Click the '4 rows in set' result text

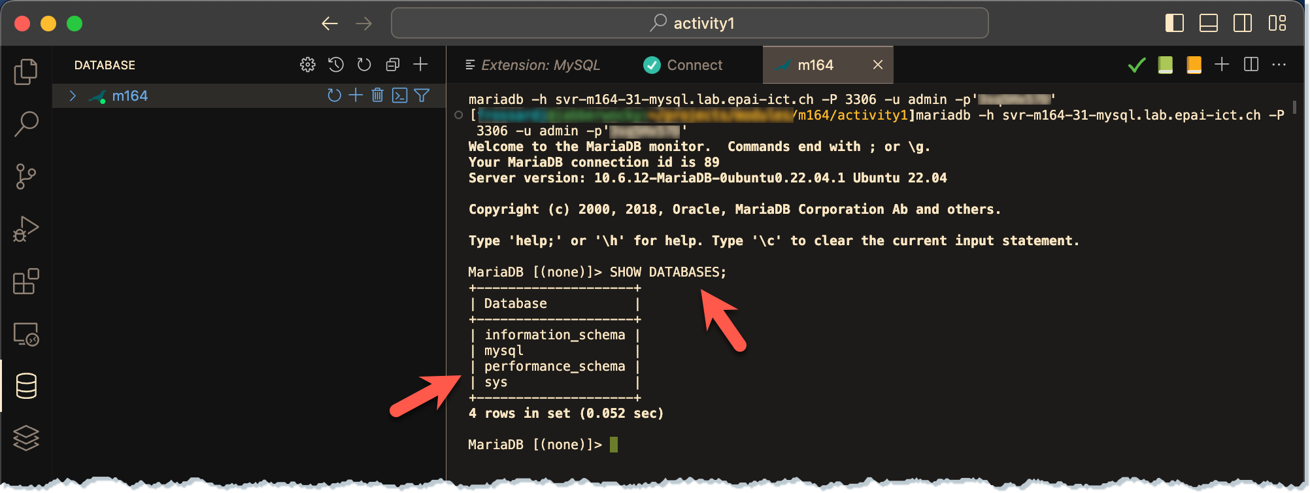tap(566, 413)
